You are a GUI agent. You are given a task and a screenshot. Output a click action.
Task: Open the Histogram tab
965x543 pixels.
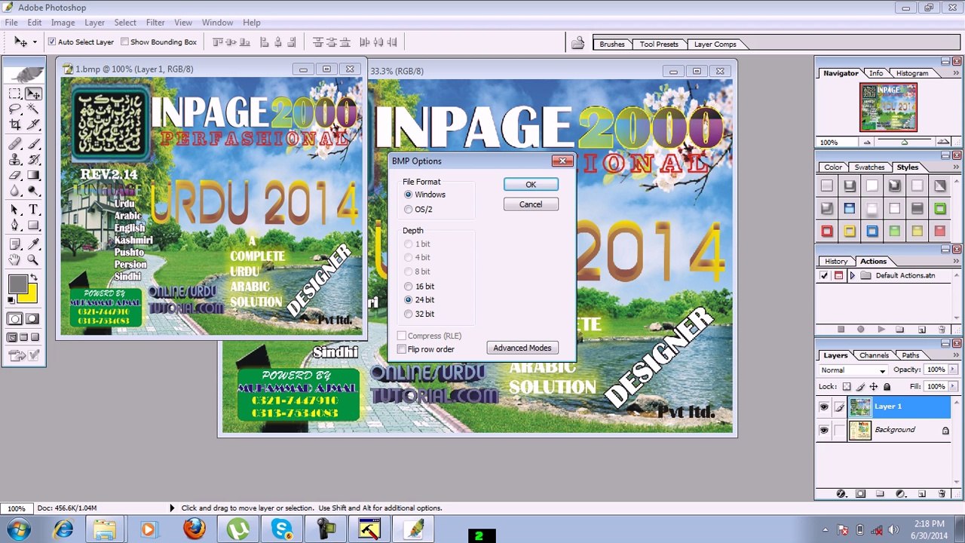pyautogui.click(x=912, y=73)
